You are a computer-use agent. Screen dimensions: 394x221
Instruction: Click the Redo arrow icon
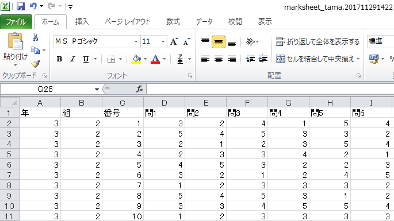[x=52, y=6]
